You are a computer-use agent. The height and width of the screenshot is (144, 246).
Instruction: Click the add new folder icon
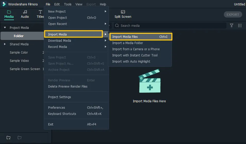click(9, 138)
